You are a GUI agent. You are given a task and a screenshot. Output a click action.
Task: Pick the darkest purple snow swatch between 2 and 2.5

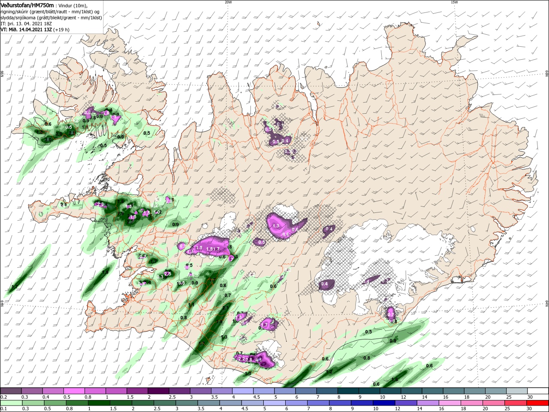(x=158, y=391)
